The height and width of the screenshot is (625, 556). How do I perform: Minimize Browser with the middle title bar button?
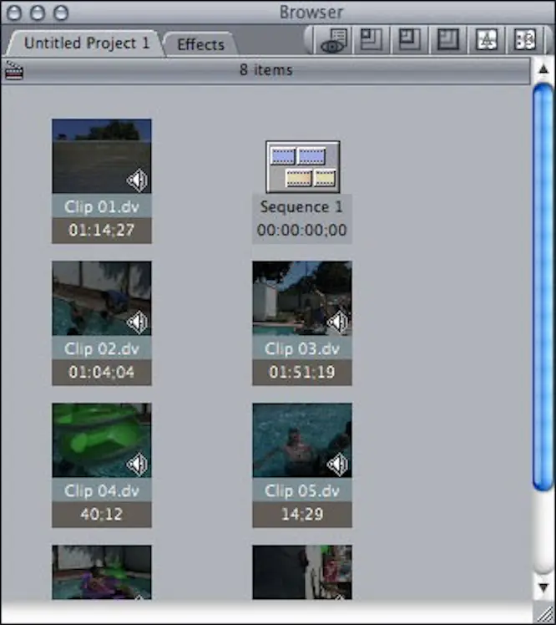[38, 13]
